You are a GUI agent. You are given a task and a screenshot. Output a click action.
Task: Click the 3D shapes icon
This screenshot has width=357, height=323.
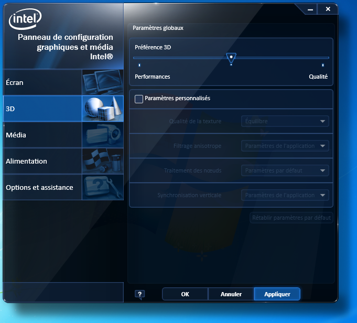point(103,109)
